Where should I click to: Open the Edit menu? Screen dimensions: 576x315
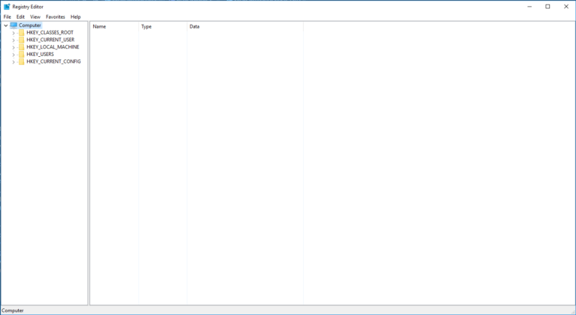(x=20, y=16)
